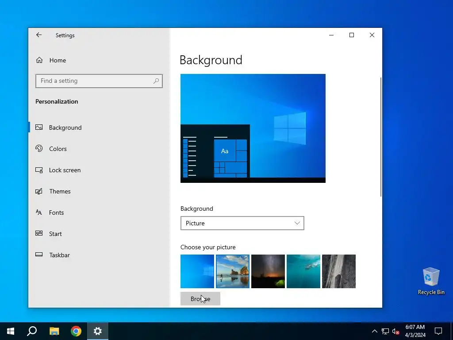Launch Google Chrome from taskbar
The height and width of the screenshot is (340, 453).
[76, 331]
